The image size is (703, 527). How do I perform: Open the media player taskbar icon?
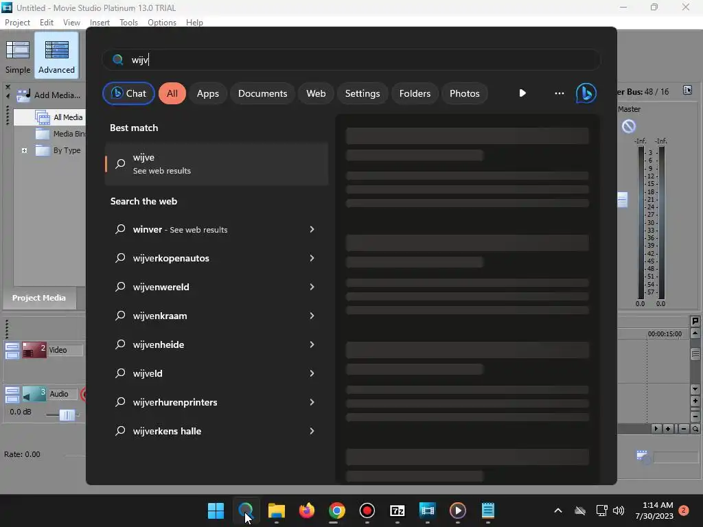(x=457, y=511)
